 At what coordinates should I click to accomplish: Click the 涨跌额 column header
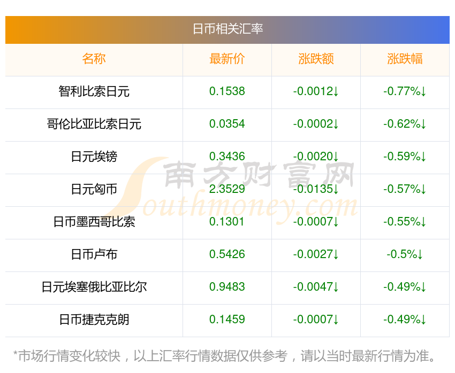coord(316,59)
